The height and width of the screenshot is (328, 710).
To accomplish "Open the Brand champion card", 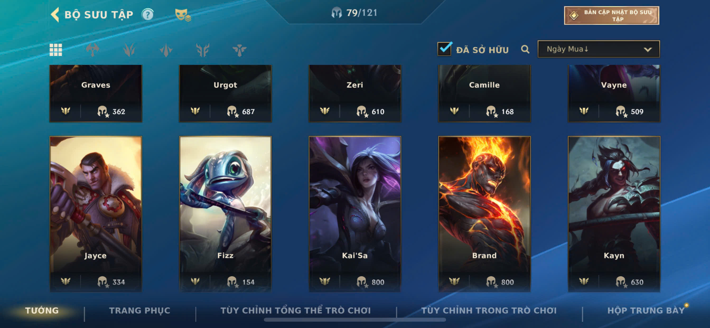I will point(484,214).
